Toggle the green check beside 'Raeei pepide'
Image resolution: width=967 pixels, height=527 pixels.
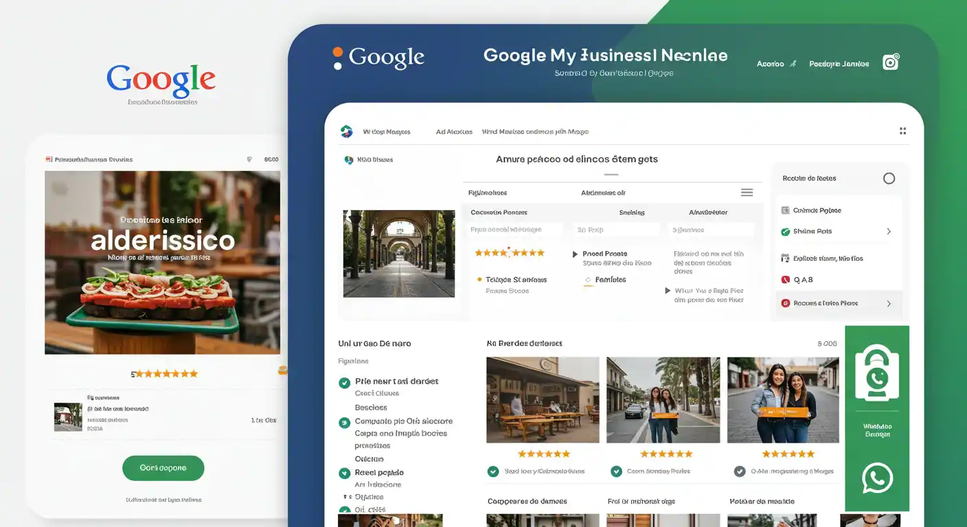345,473
